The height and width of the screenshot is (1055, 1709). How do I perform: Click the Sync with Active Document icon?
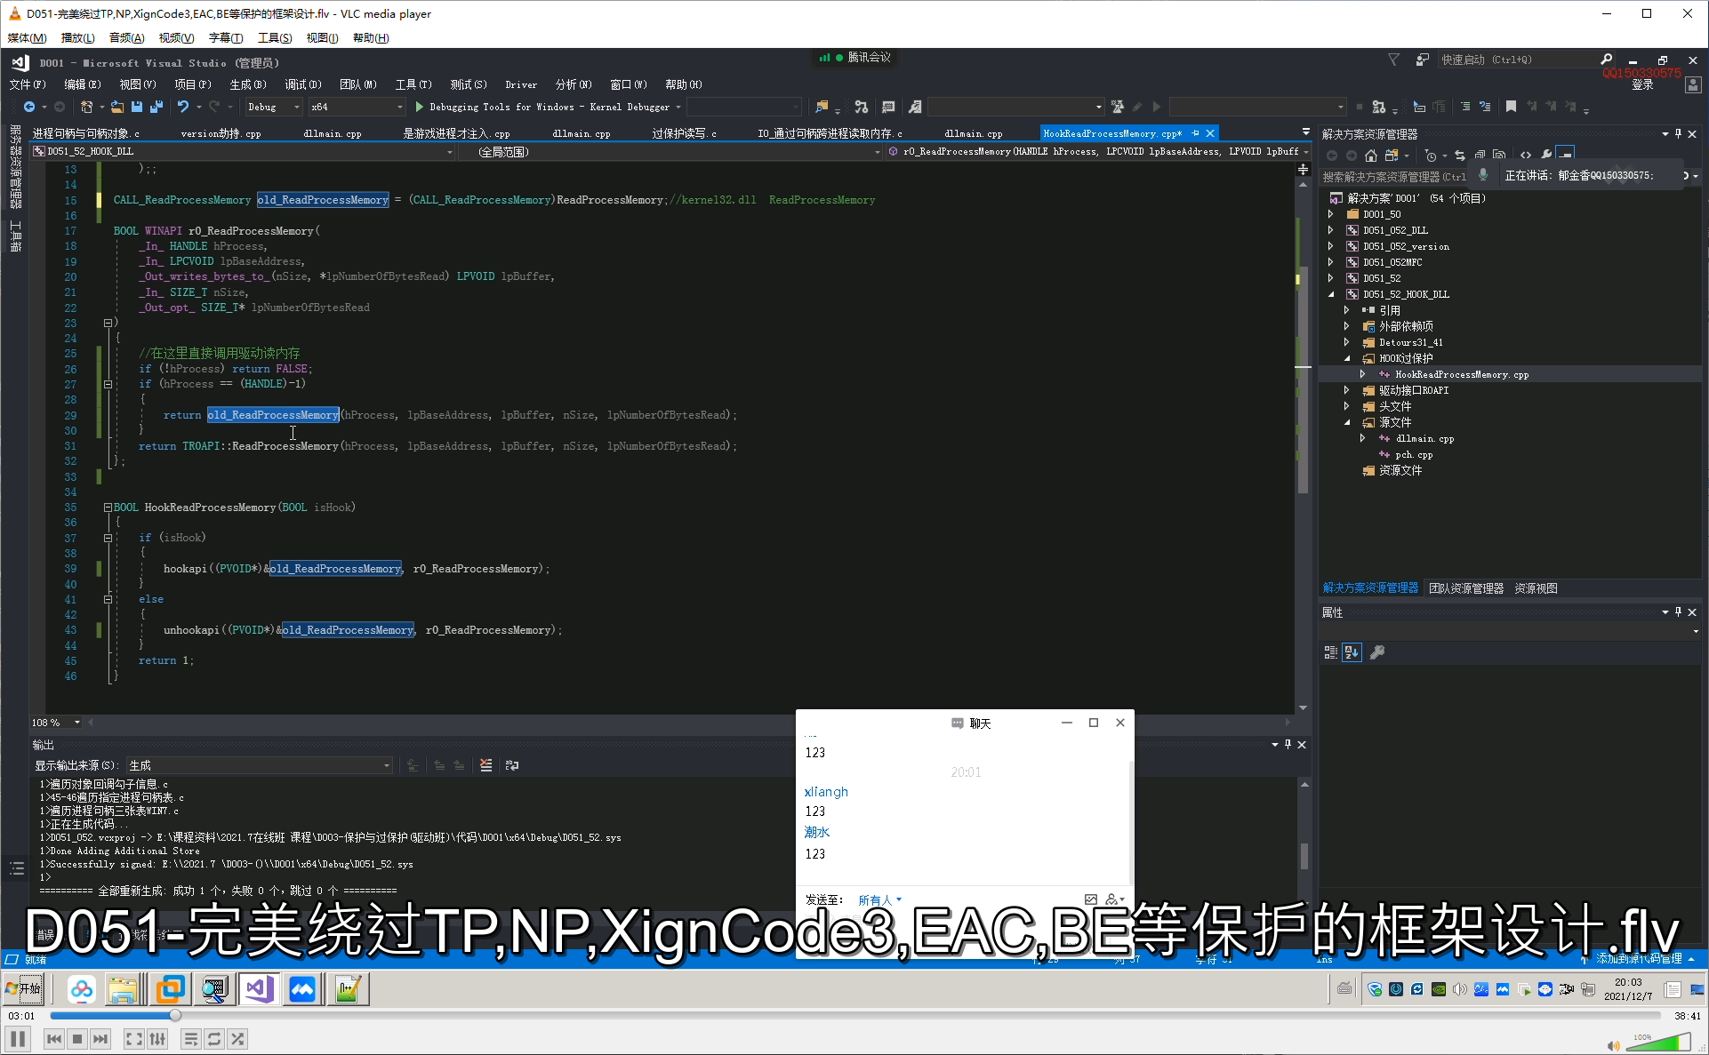tap(1459, 155)
